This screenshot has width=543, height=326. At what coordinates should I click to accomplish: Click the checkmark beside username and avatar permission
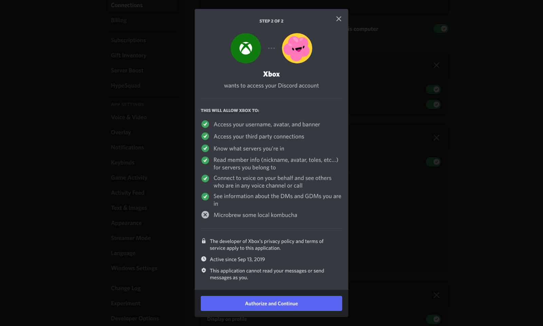(x=205, y=124)
